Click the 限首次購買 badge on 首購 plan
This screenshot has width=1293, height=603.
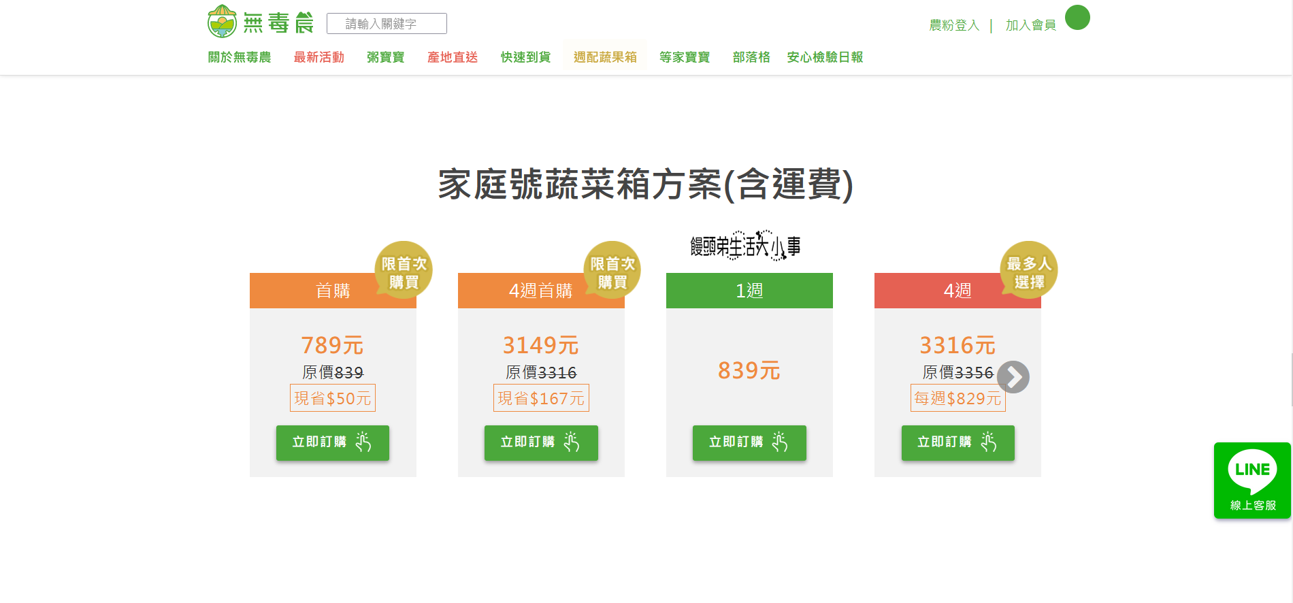coord(404,270)
